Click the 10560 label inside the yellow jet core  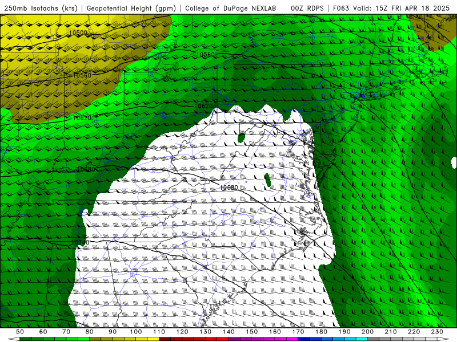coord(82,75)
